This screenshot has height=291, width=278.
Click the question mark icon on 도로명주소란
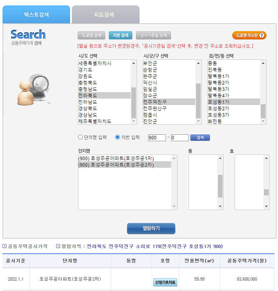(262, 35)
